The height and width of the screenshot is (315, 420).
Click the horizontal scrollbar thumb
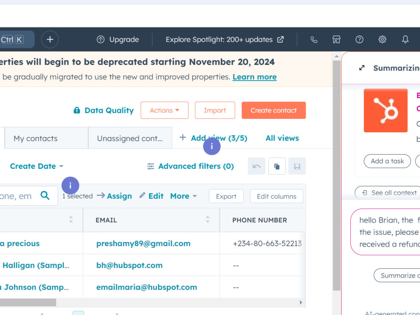pyautogui.click(x=28, y=302)
